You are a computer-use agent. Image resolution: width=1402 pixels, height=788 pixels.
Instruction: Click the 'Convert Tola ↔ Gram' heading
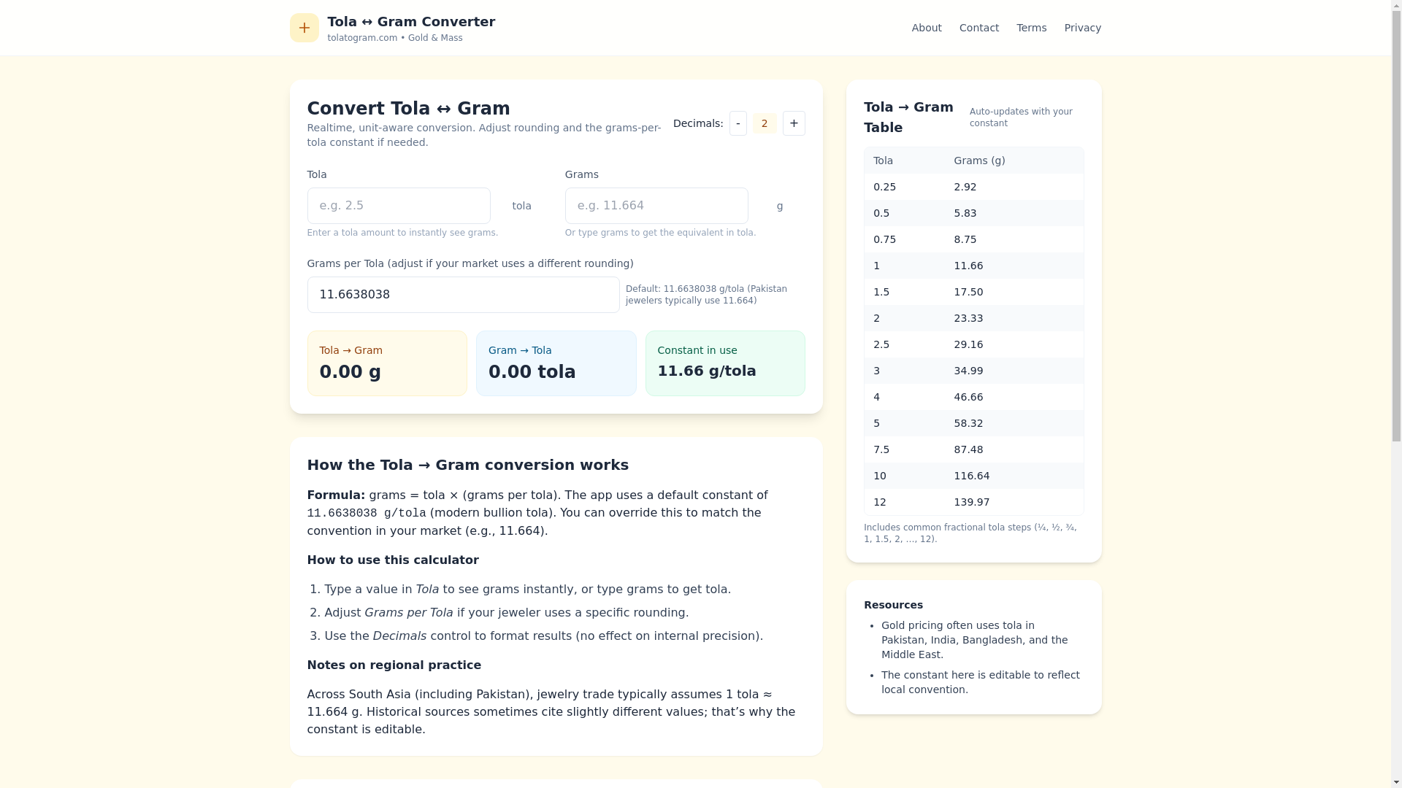click(x=408, y=109)
